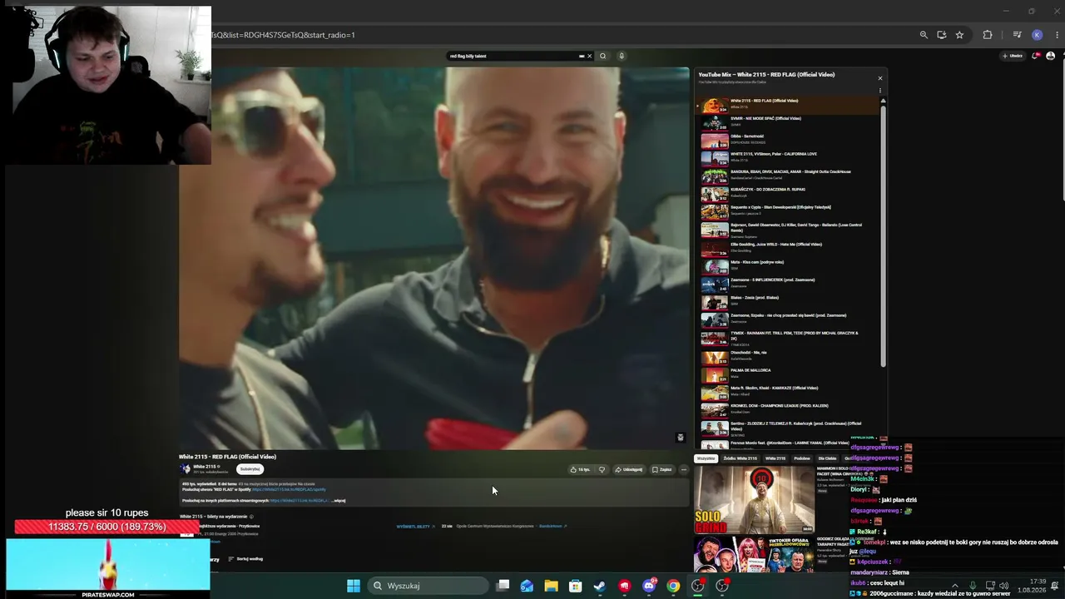The image size is (1065, 599).
Task: Share the video with Udostępnij button
Action: (x=629, y=469)
